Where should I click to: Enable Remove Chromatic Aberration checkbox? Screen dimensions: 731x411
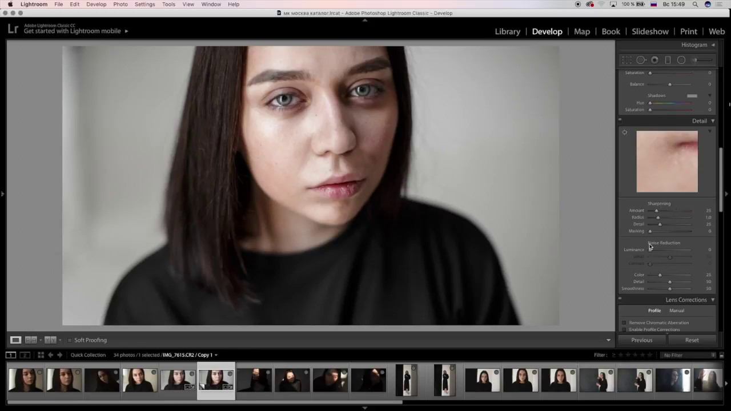tap(624, 323)
